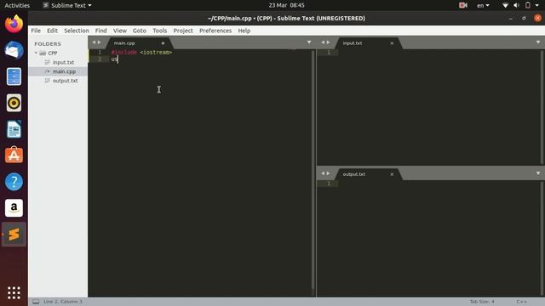Switch to the main.cpp tab

(x=124, y=43)
